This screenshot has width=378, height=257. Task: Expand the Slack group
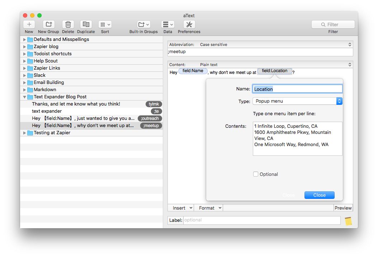click(24, 75)
